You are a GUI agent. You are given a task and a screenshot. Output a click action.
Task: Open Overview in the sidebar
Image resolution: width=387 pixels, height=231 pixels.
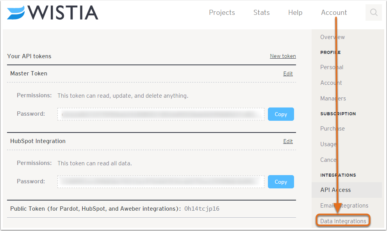tap(332, 37)
